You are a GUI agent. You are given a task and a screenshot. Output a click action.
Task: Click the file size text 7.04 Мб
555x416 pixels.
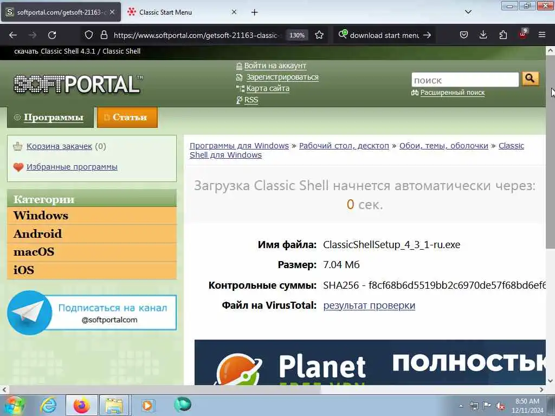(341, 264)
